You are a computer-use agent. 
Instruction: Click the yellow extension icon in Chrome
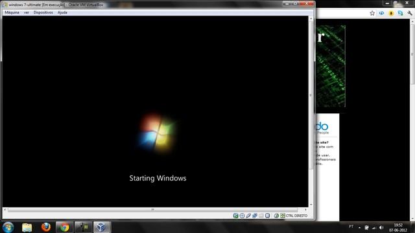click(x=391, y=13)
